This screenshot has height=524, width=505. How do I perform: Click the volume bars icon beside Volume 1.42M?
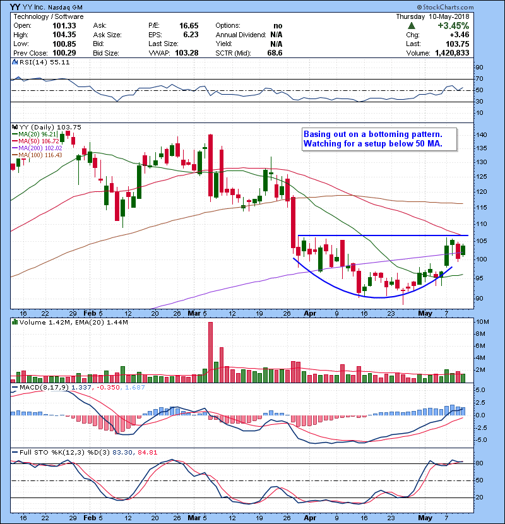pyautogui.click(x=15, y=322)
